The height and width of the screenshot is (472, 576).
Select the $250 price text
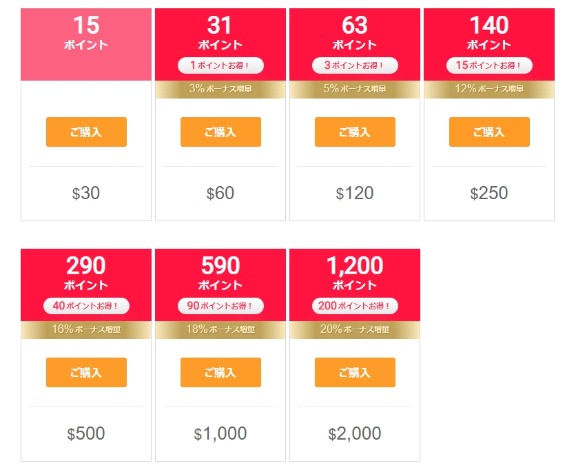point(489,194)
